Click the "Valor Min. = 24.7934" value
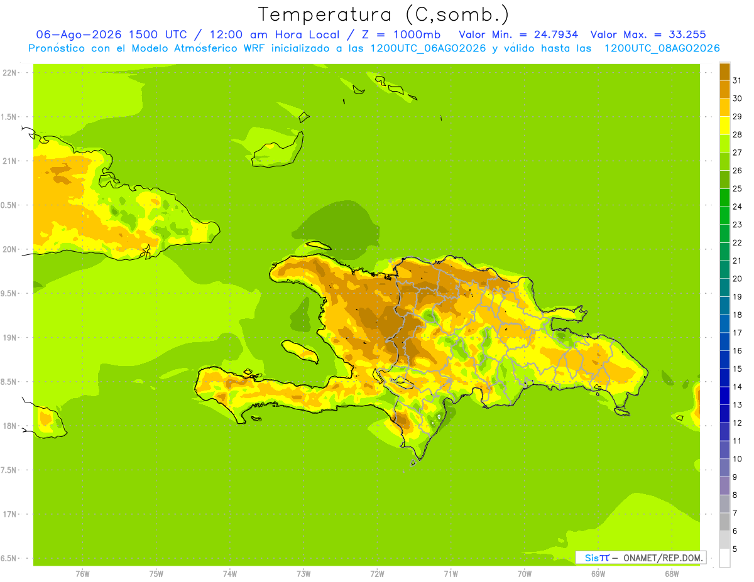The image size is (754, 582). coord(519,35)
